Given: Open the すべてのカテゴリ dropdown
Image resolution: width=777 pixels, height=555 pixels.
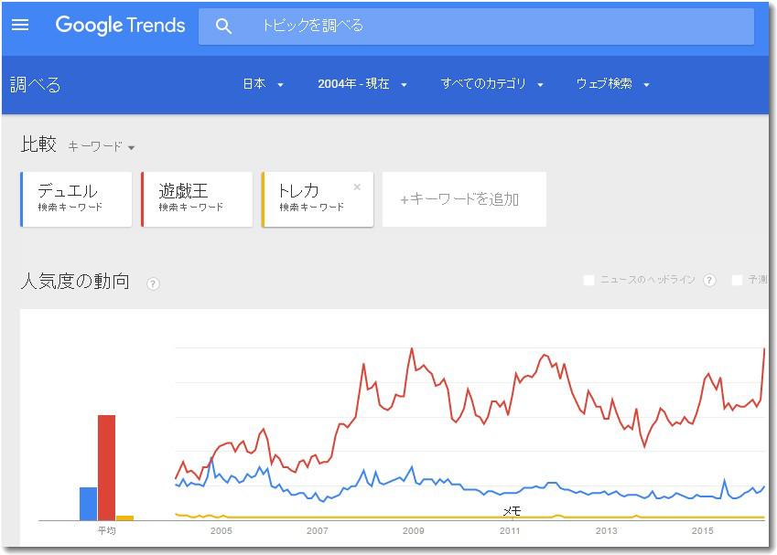Looking at the screenshot, I should [492, 84].
